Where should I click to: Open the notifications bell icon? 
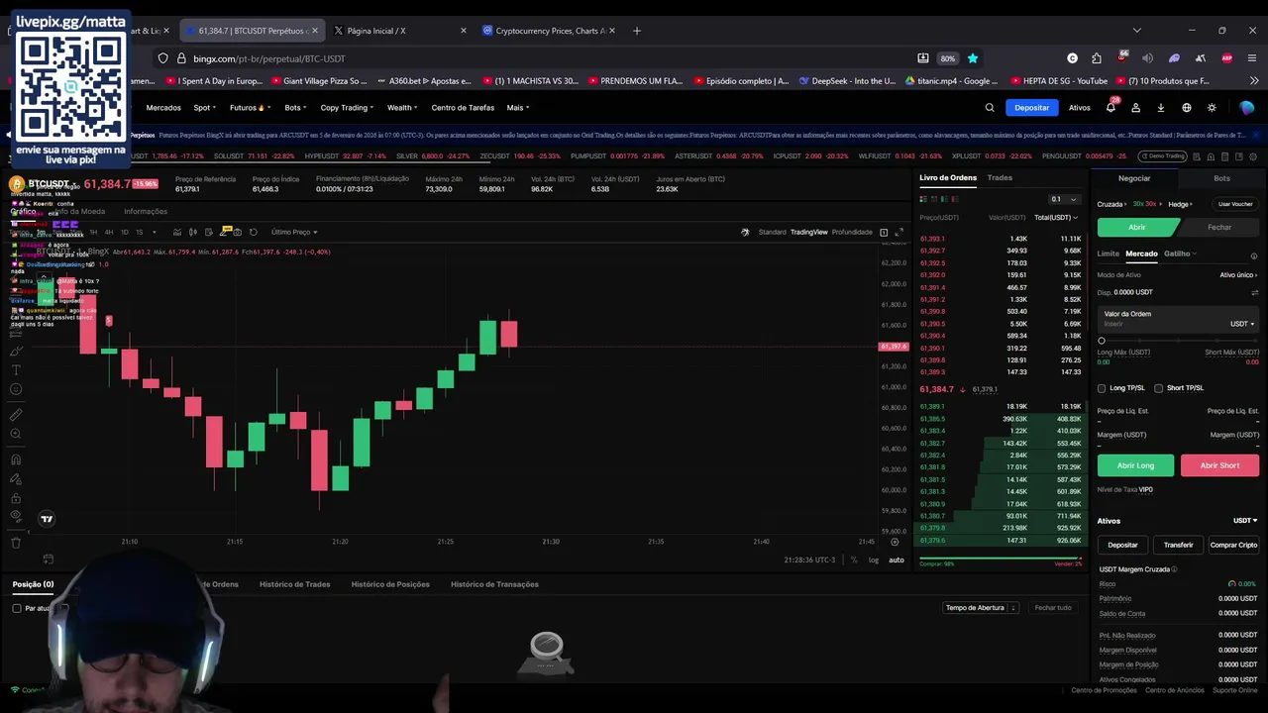click(1110, 108)
